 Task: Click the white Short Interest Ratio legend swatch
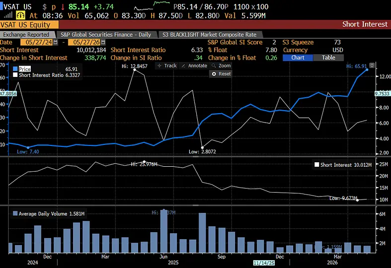pyautogui.click(x=15, y=75)
